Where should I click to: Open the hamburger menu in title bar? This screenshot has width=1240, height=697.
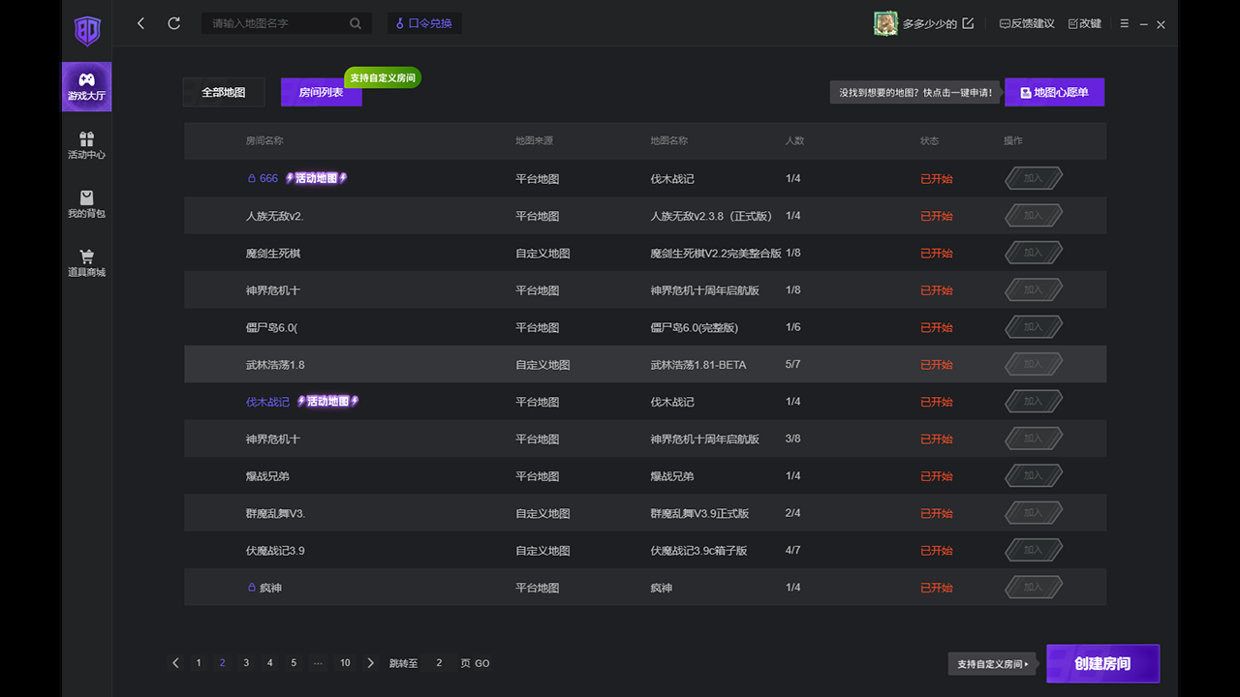tap(1124, 23)
